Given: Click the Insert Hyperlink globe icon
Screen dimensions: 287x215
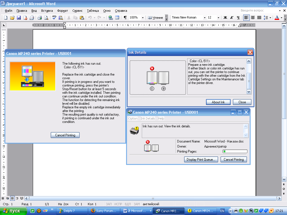Looking at the screenshot, I should (111, 18).
